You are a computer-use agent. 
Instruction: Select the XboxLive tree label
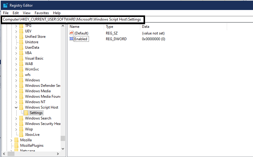[x=32, y=135]
